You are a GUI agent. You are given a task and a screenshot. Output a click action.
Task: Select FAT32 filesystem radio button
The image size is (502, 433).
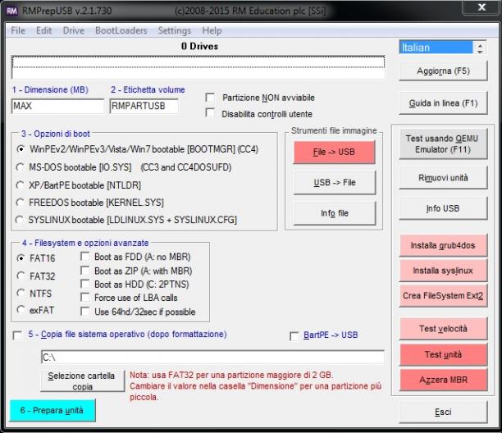tap(21, 276)
